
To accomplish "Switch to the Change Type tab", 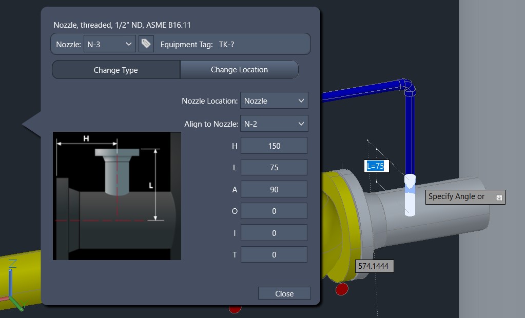I will (116, 70).
